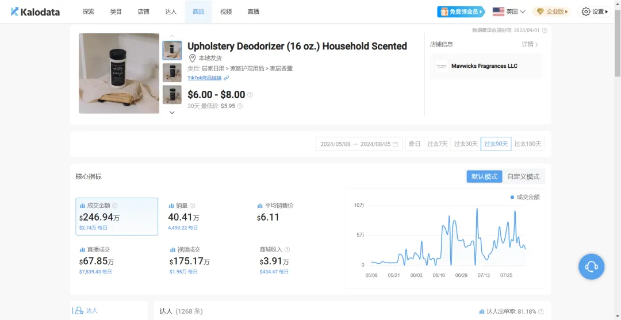Switch to 自定义模式
The height and width of the screenshot is (320, 621).
pyautogui.click(x=523, y=176)
